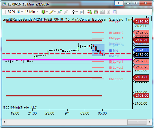
Task: Click the 9/1 date axis label
Action: tap(67, 113)
